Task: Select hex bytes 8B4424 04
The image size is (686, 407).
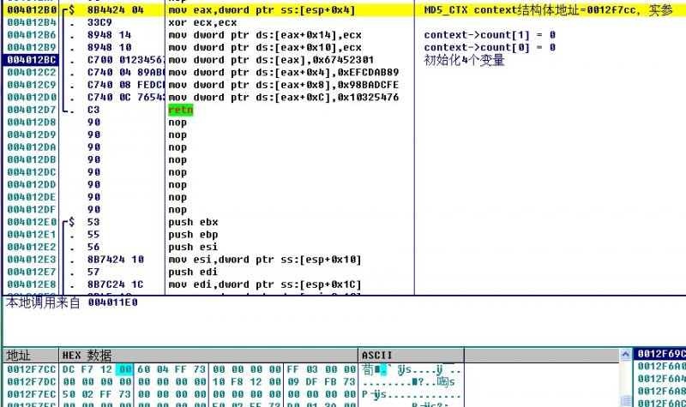Action: (x=116, y=10)
